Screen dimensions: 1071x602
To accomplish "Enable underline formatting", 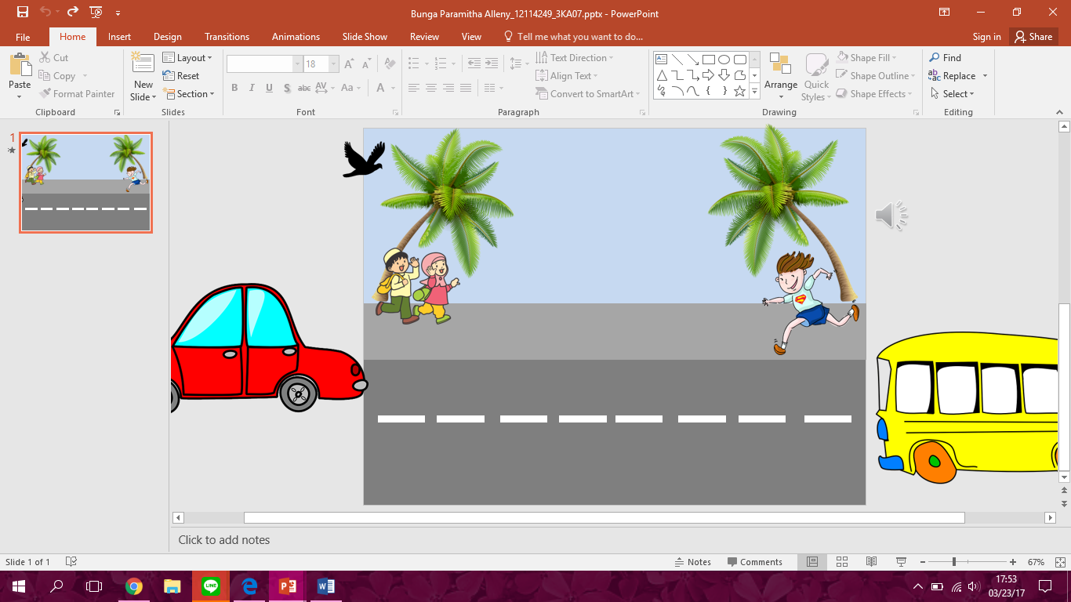I will click(x=268, y=87).
